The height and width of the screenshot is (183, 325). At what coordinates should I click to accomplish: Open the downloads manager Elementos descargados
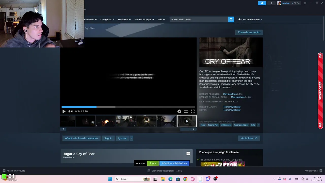tap(165, 171)
